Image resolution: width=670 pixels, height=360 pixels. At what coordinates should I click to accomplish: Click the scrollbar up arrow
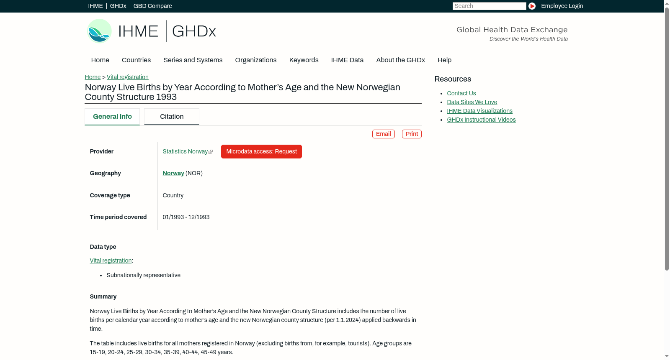tap(667, 3)
